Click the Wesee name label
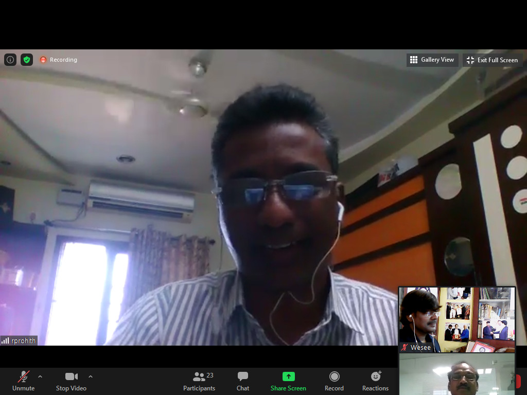527x395 pixels. pos(420,348)
